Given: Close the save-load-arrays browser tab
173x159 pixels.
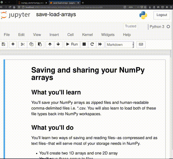Looking at the screenshot, I should click(78, 3).
